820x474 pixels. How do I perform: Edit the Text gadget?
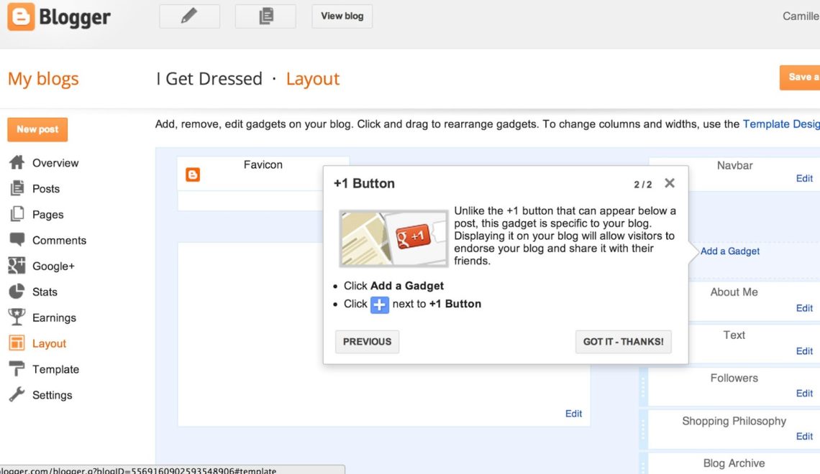point(804,350)
